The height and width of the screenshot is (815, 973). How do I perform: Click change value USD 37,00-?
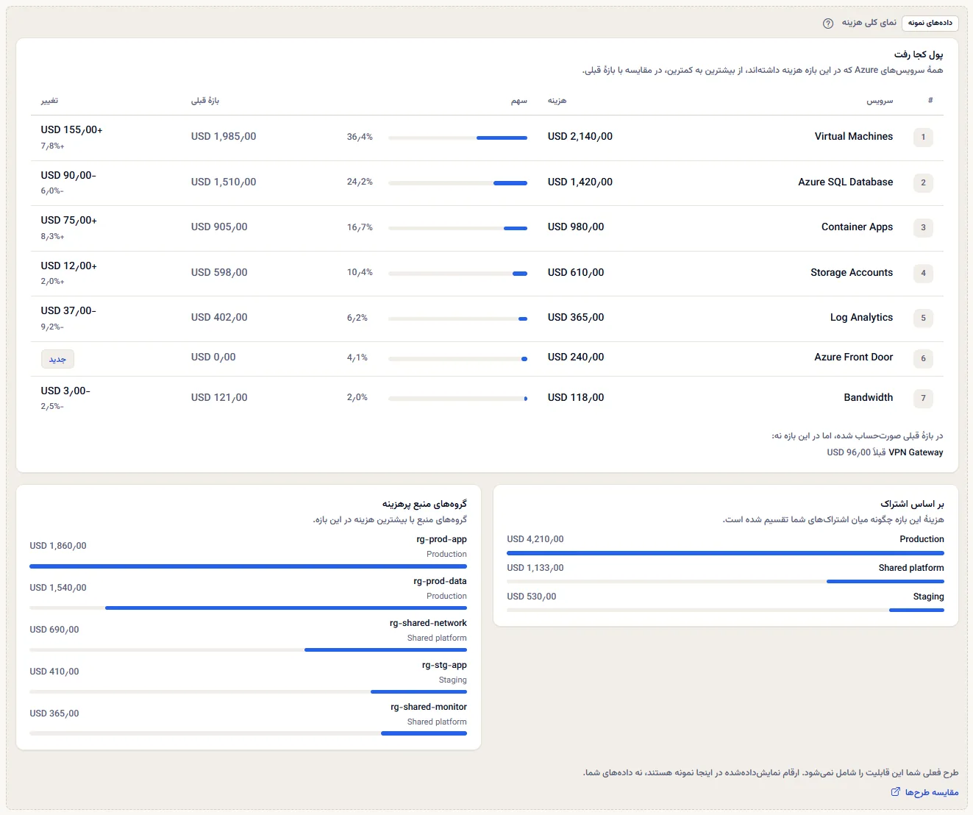pyautogui.click(x=68, y=311)
